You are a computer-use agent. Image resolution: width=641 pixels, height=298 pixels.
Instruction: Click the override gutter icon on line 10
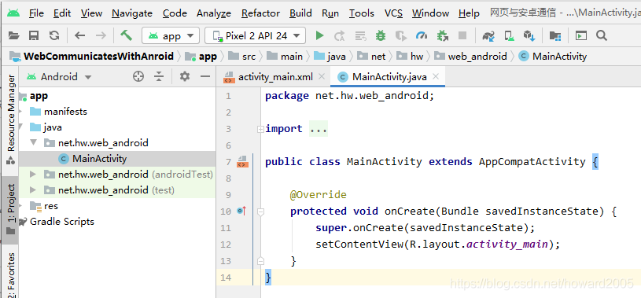[241, 212]
